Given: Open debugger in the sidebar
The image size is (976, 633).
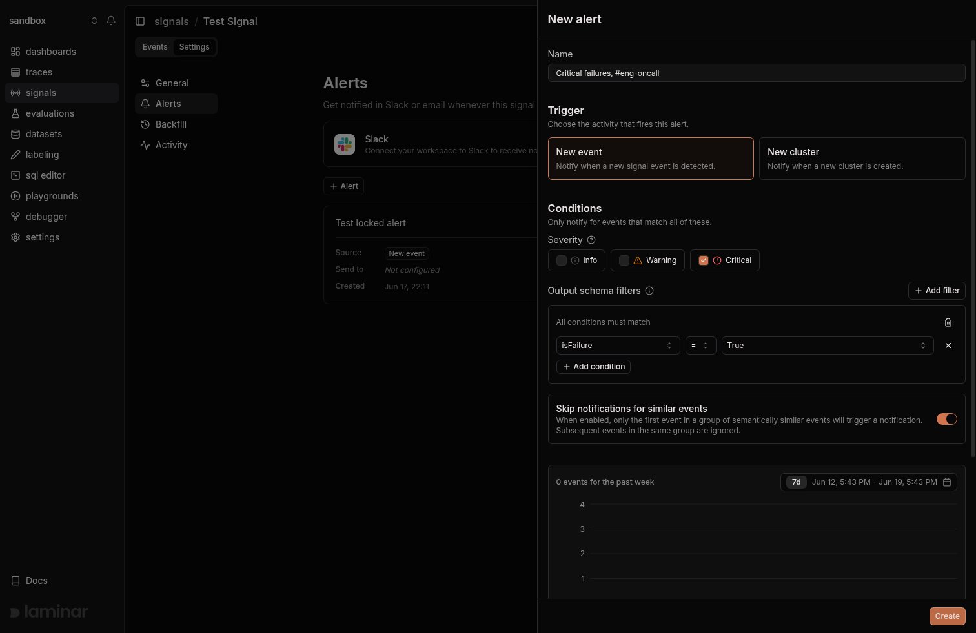Looking at the screenshot, I should tap(62, 217).
